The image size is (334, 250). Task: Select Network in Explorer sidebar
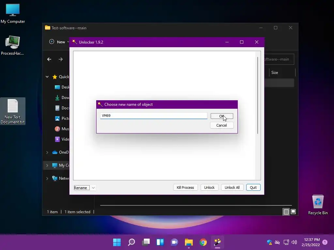[x=61, y=178]
